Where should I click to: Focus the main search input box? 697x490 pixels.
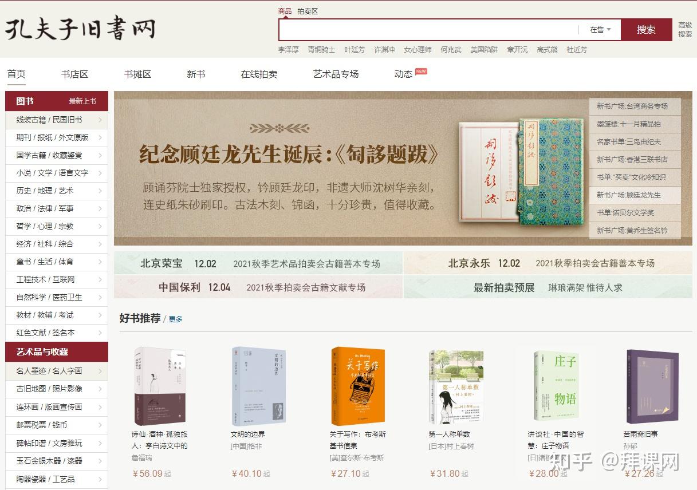428,30
